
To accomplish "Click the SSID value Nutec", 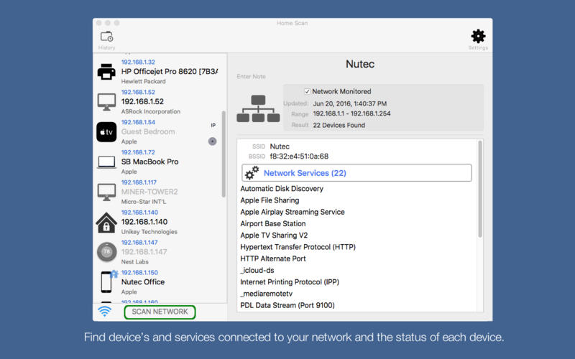I will pos(280,146).
